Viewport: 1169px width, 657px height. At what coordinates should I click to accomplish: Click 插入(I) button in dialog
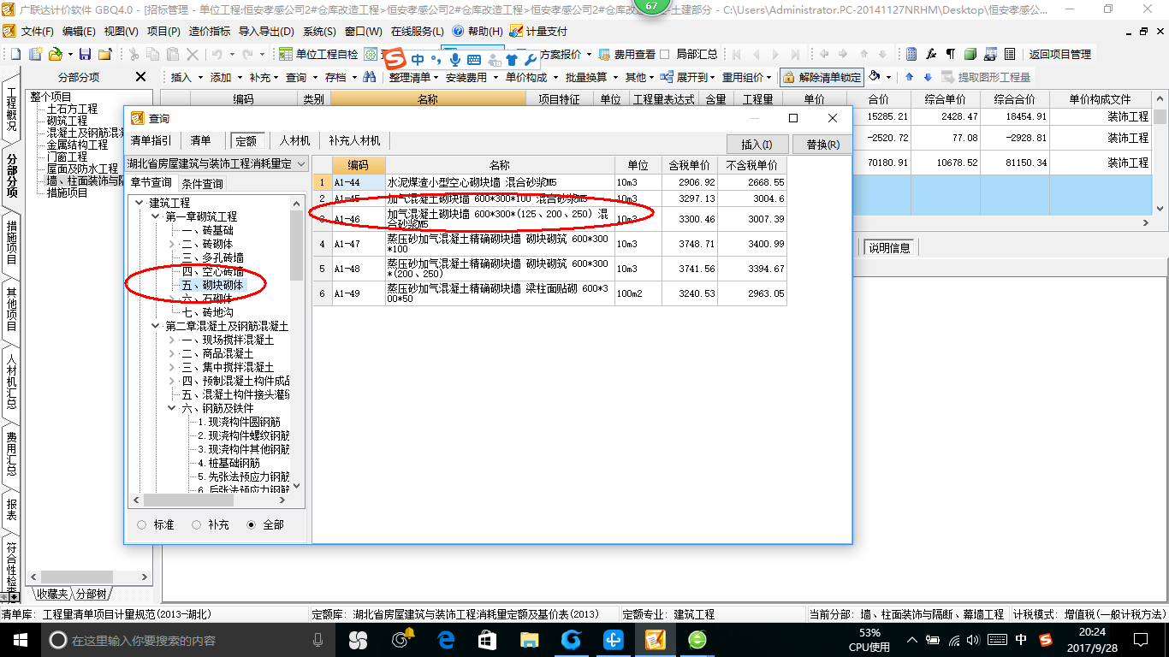click(x=757, y=145)
